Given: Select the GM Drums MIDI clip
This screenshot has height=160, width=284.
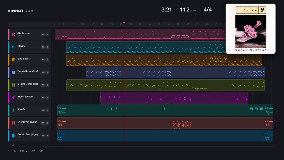Looking at the screenshot, I should tap(140, 34).
